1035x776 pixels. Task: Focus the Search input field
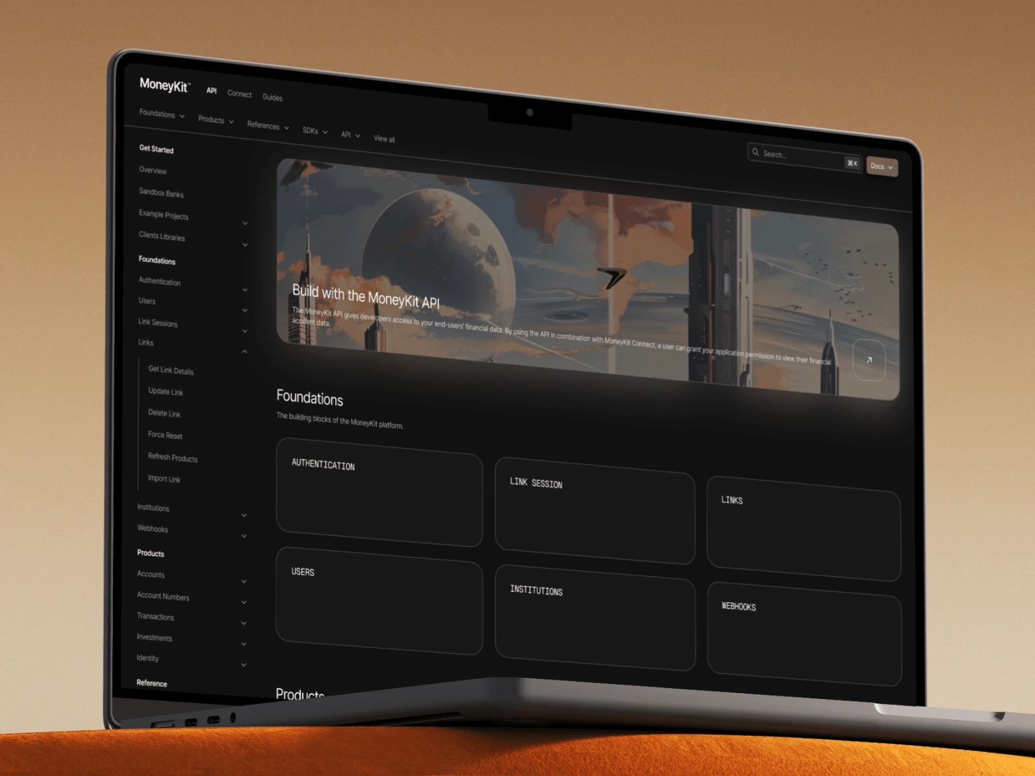[x=805, y=157]
